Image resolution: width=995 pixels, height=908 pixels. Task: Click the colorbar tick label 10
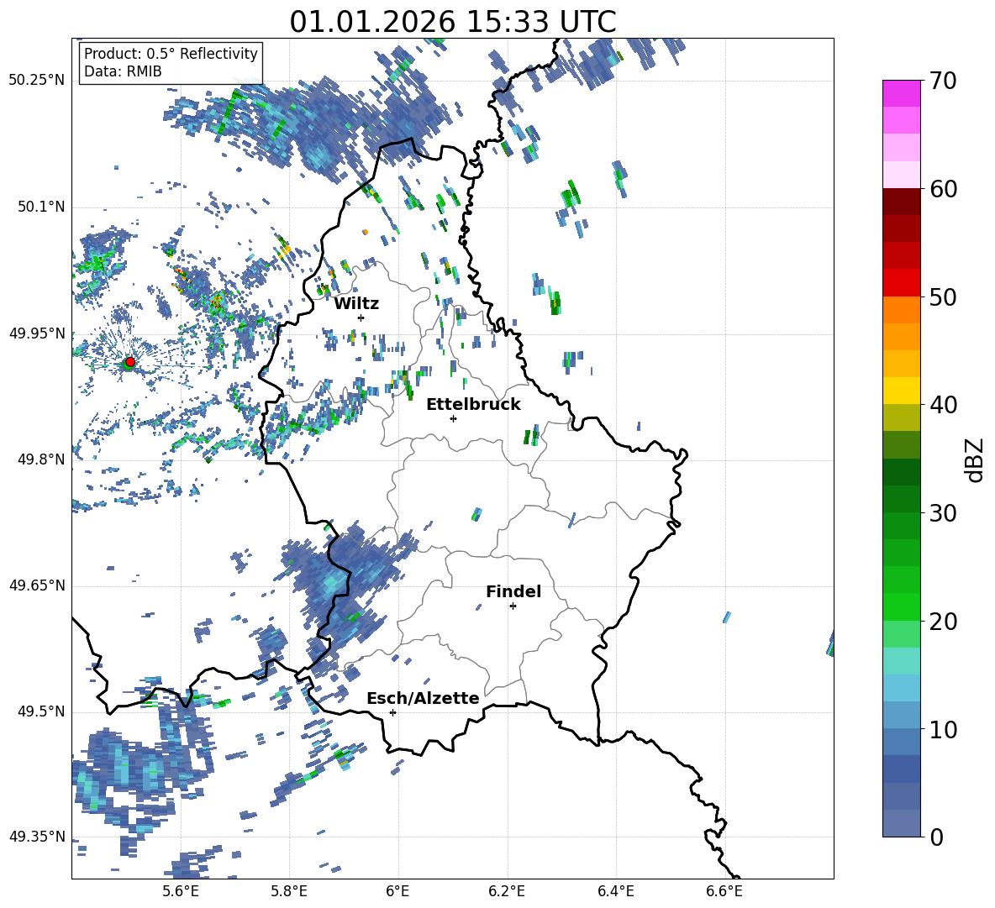943,729
